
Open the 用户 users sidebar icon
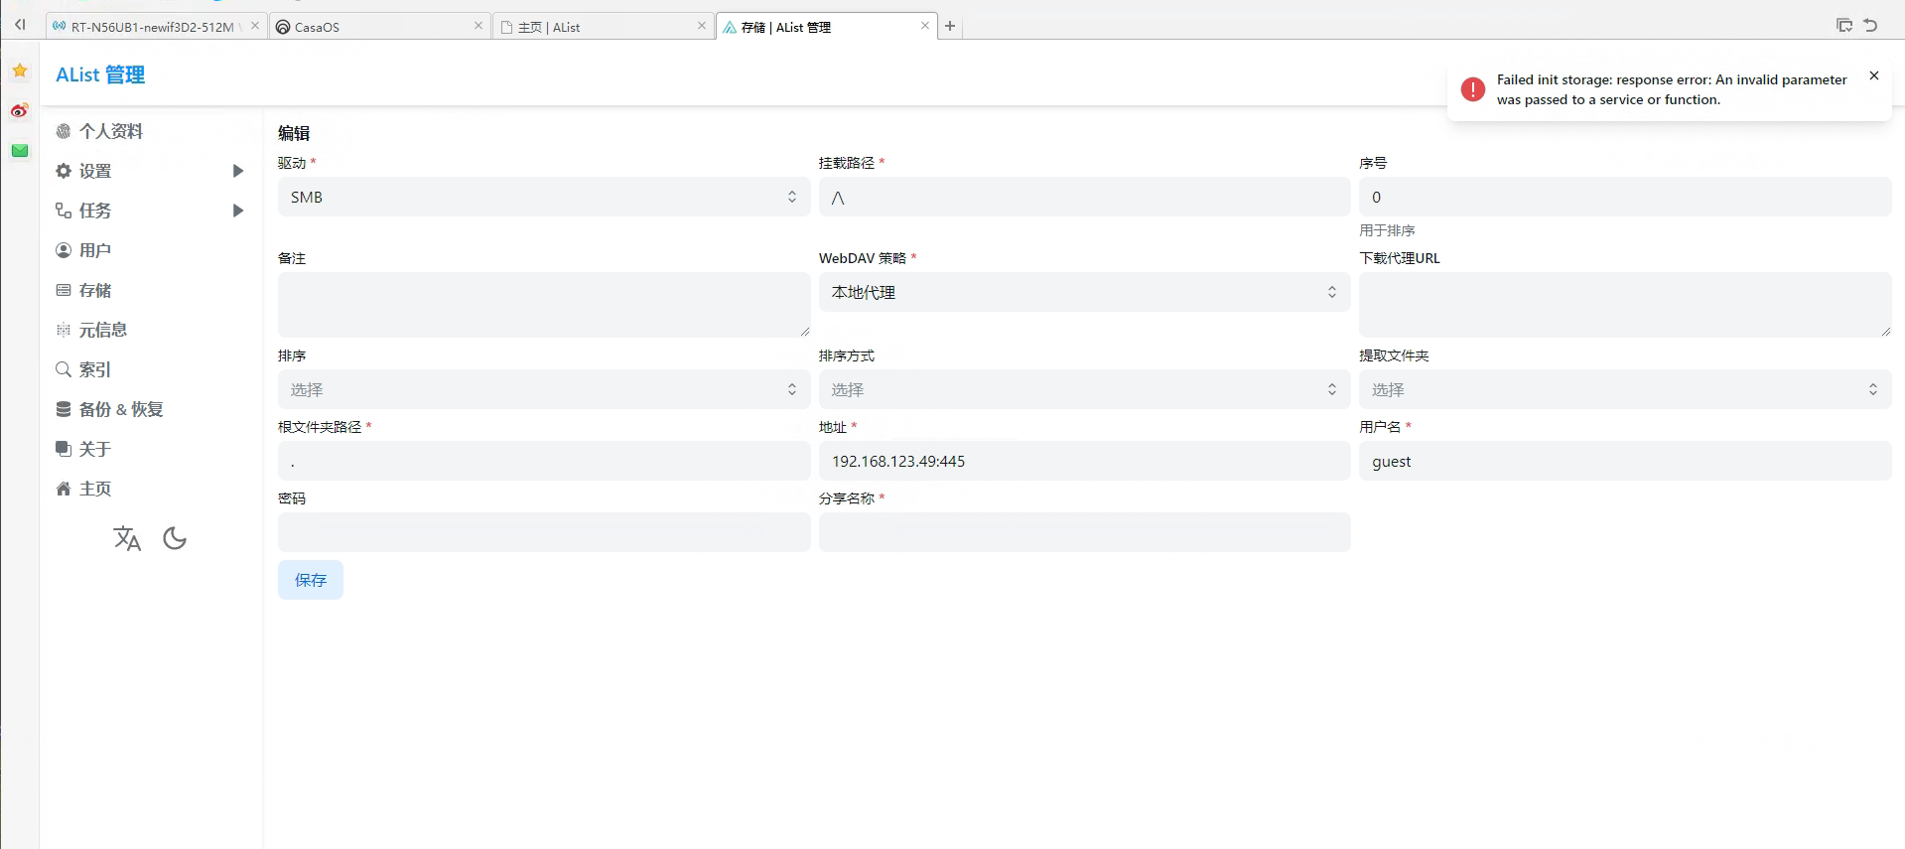click(64, 250)
